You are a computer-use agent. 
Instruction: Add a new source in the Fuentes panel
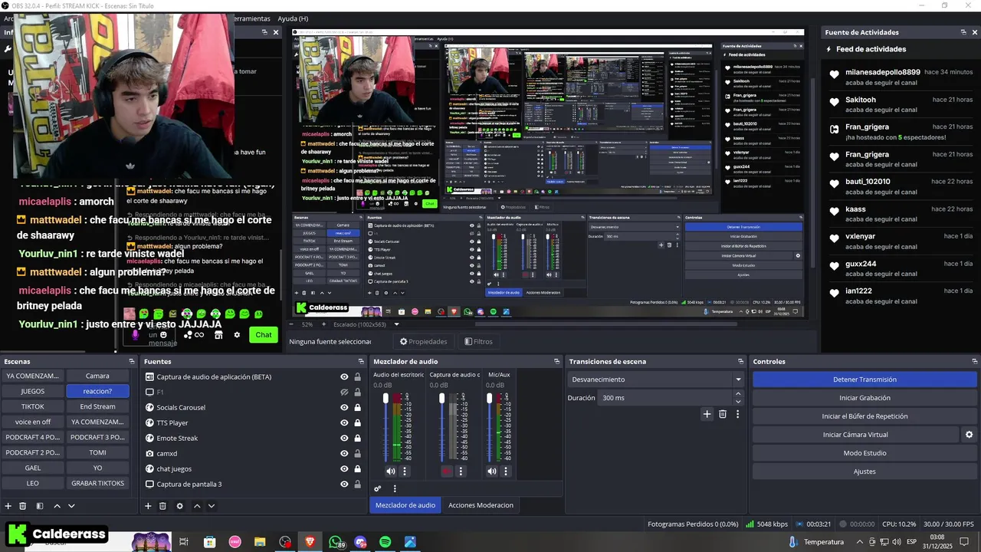tap(148, 506)
